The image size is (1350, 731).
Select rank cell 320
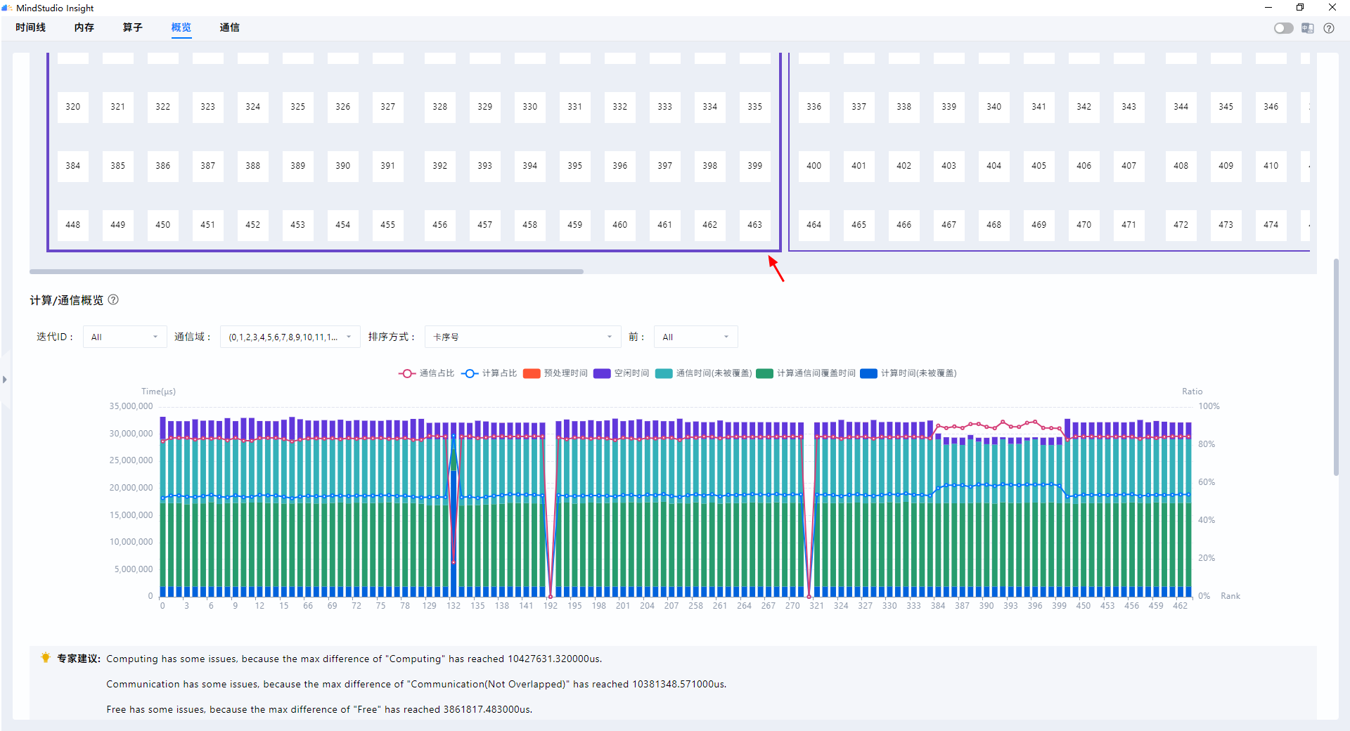pyautogui.click(x=73, y=107)
